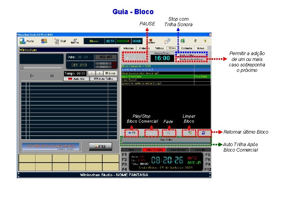Screen dimensions: 281x211
Task: Click the player stop square button
Action: pyautogui.click(x=52, y=76)
